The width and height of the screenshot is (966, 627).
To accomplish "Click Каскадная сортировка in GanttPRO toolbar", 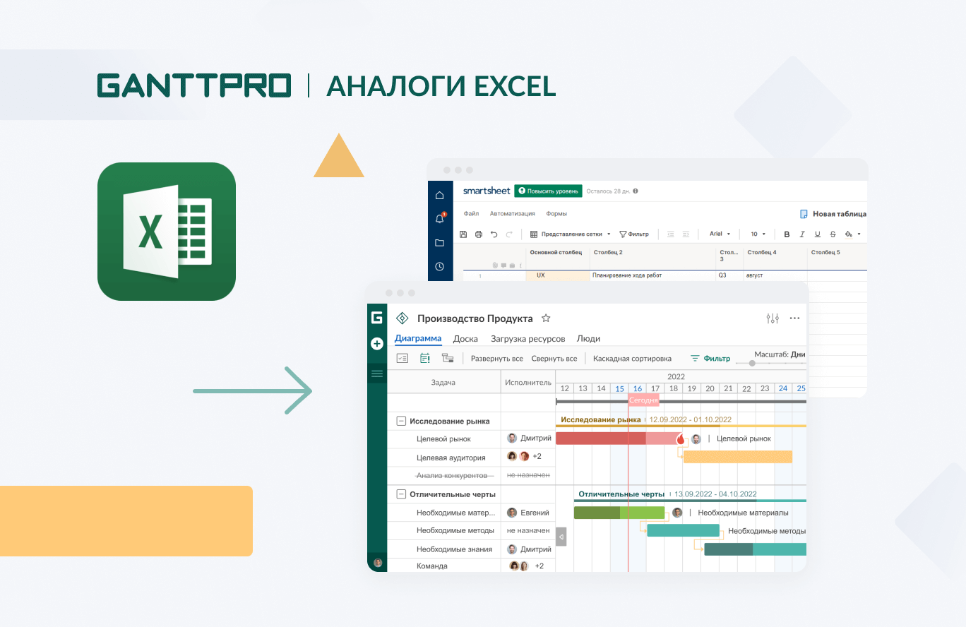I will 632,359.
